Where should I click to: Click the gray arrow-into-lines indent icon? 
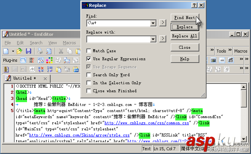pyautogui.click(x=23, y=69)
